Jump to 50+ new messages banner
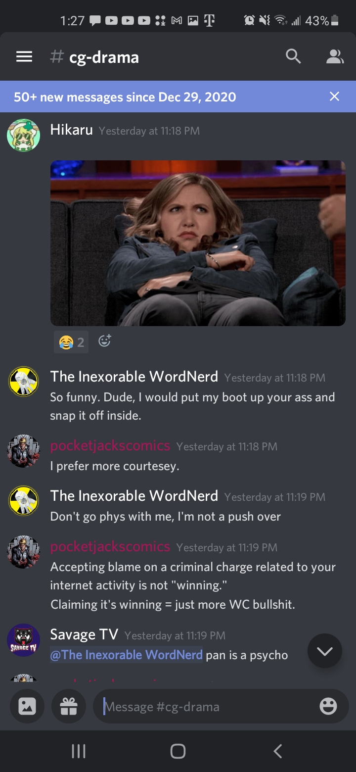 [x=125, y=96]
